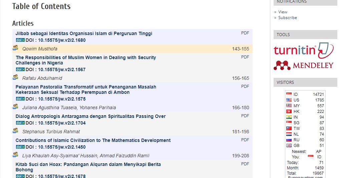Click the View link under Notifications
Viewport: 339px width, 178px height.
coord(283,12)
